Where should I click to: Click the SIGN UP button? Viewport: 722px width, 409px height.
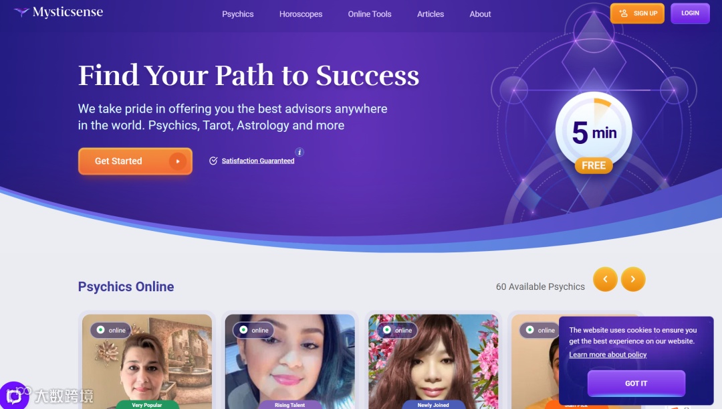coord(637,13)
